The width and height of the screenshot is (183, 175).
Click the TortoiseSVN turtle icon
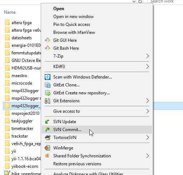click(48, 138)
